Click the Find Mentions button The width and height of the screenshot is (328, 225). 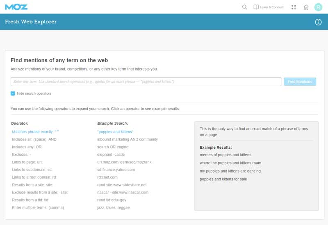(x=300, y=82)
